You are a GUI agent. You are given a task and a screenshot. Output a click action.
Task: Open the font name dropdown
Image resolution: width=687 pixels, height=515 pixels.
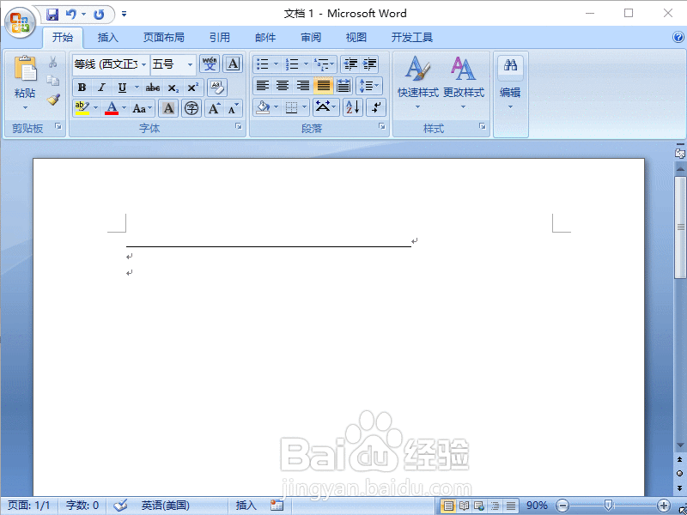click(x=143, y=65)
